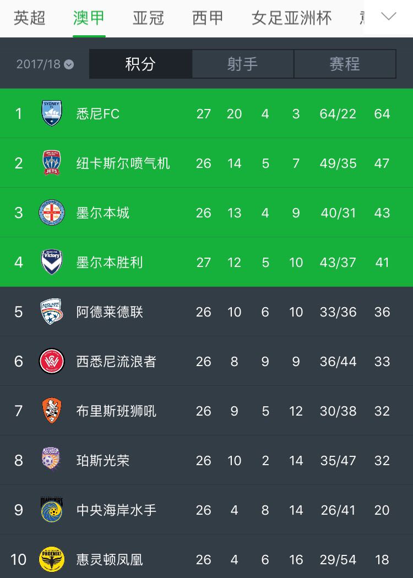Tap the Melbourne City club badge

pos(52,212)
